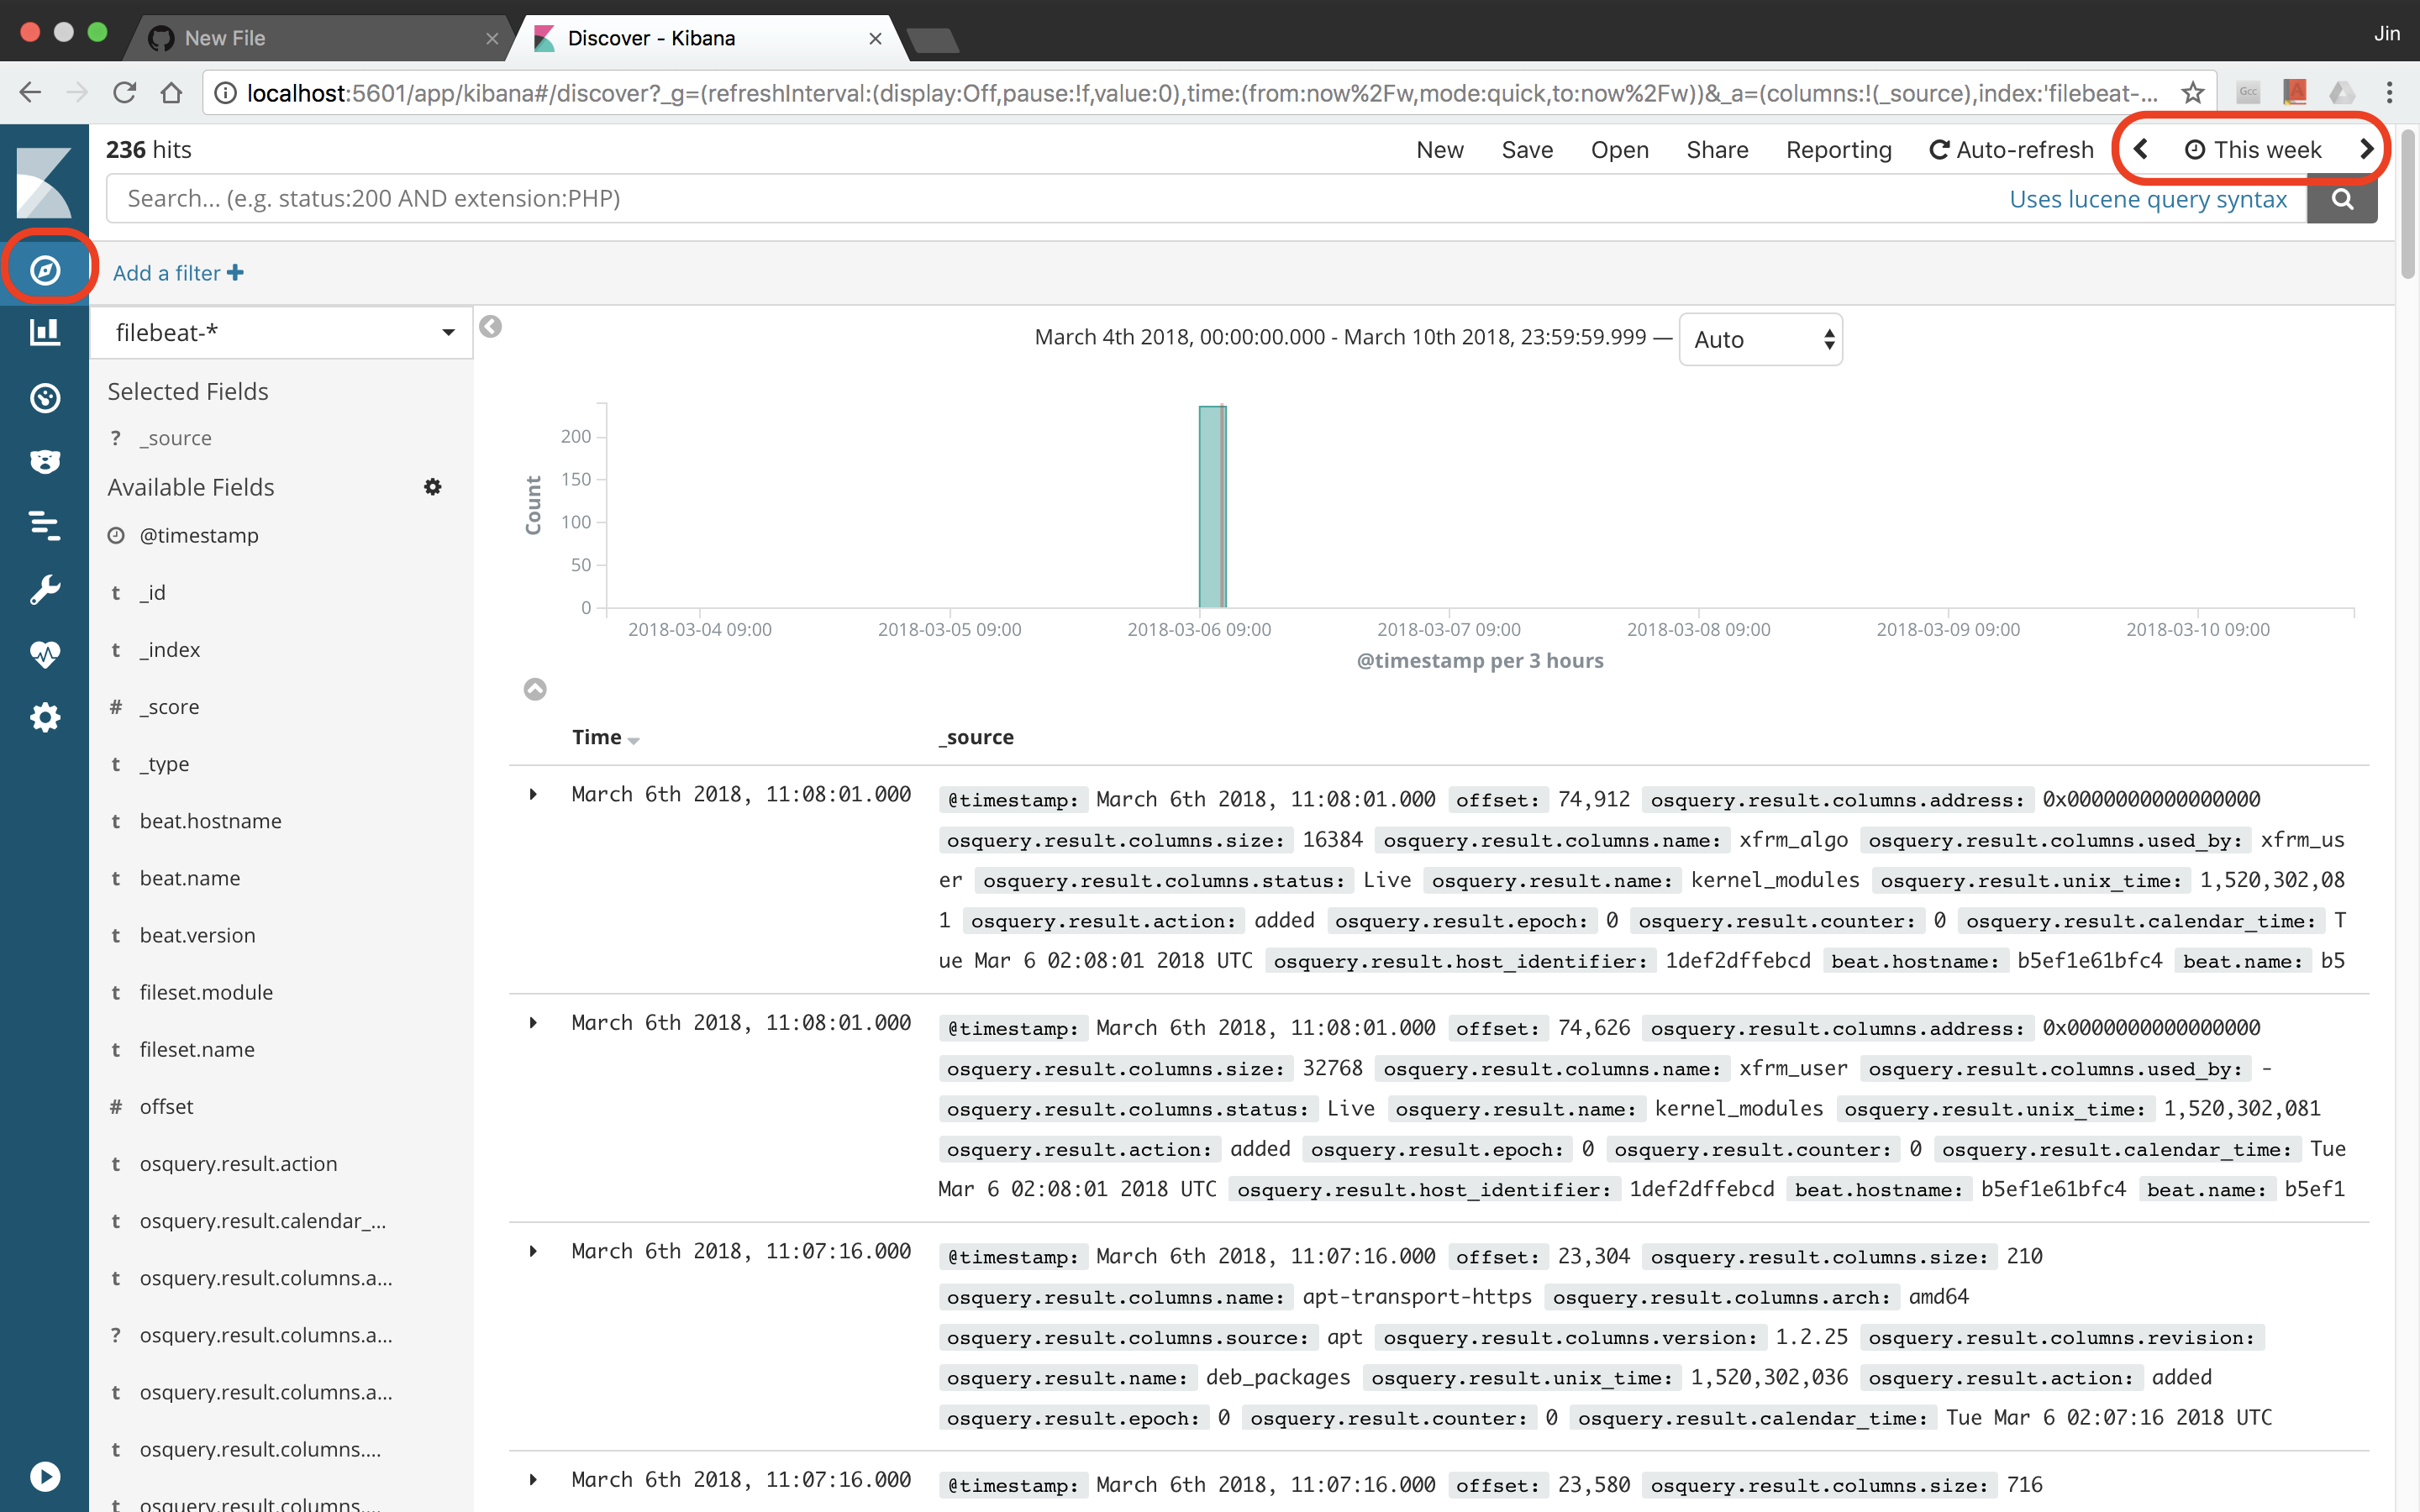Open Timelion from the sidebar

coord(45,461)
